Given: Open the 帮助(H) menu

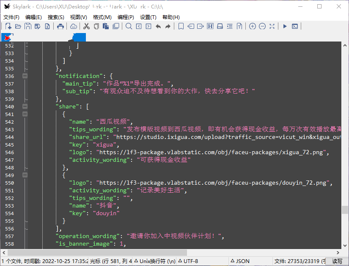Looking at the screenshot, I should pos(171,17).
